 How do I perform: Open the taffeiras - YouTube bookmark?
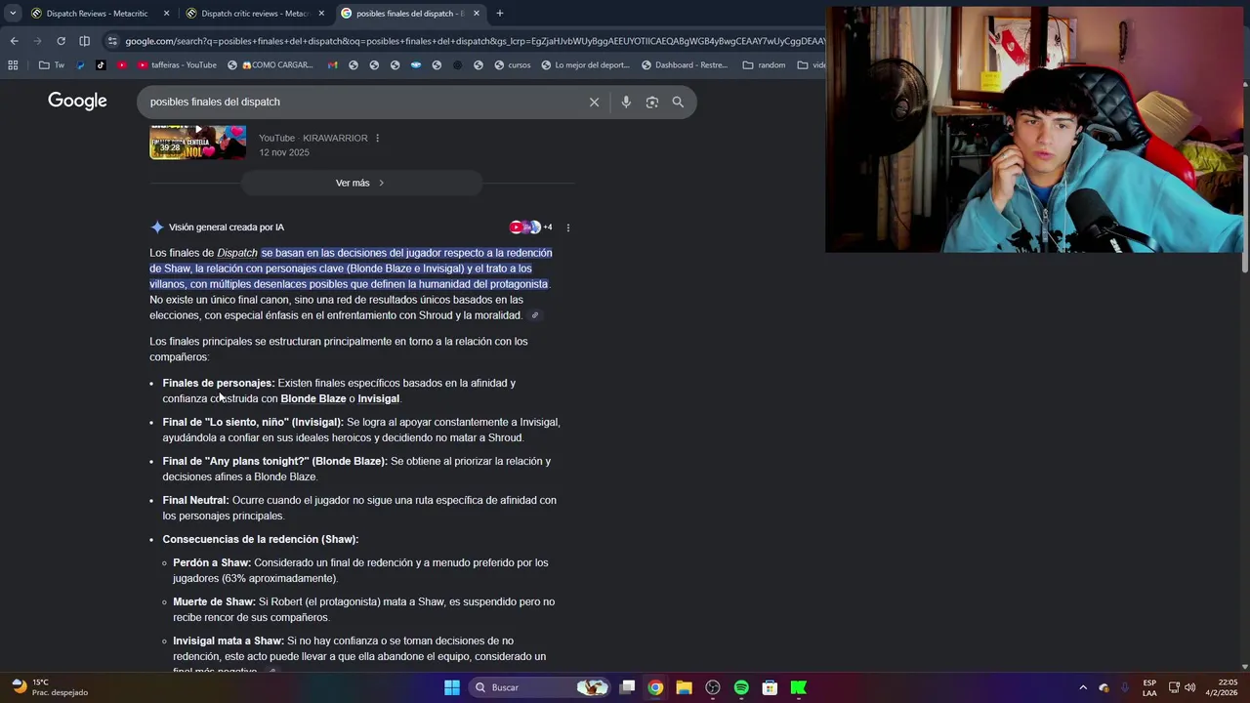click(177, 65)
